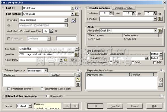Open the Test method CPU Usage dropdown

click(72, 14)
